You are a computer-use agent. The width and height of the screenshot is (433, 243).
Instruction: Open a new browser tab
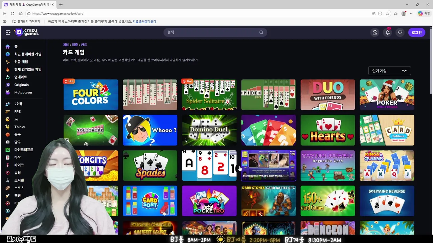(x=61, y=4)
